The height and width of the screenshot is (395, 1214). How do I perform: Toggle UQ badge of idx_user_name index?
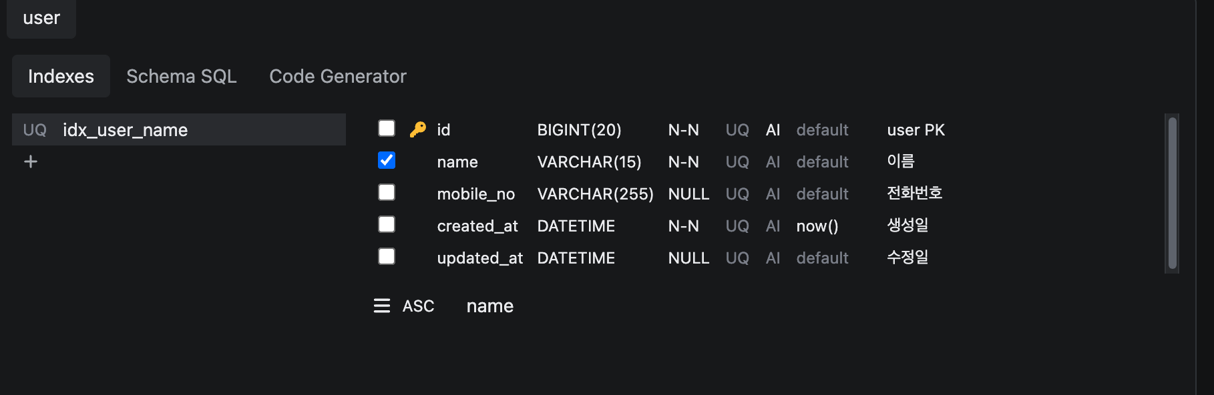coord(35,130)
